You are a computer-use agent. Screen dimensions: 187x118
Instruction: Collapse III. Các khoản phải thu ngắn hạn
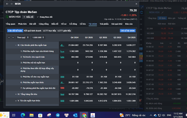16,45
